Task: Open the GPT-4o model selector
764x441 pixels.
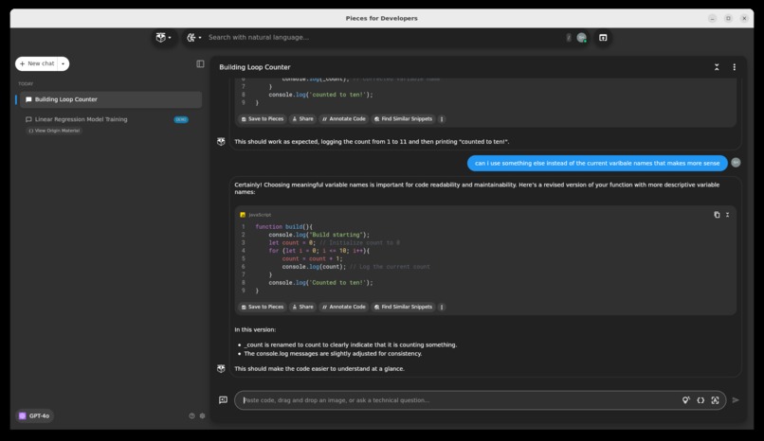Action: 34,415
